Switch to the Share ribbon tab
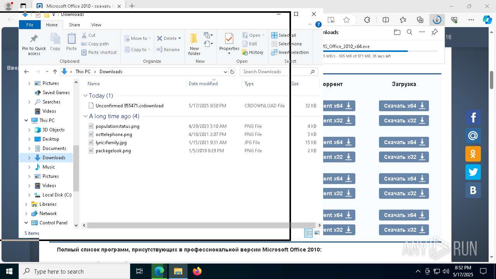 (x=74, y=25)
